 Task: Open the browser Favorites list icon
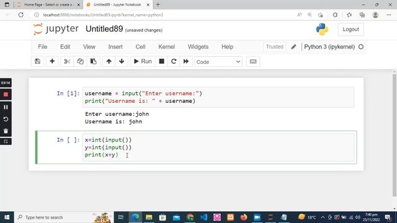coord(349,15)
